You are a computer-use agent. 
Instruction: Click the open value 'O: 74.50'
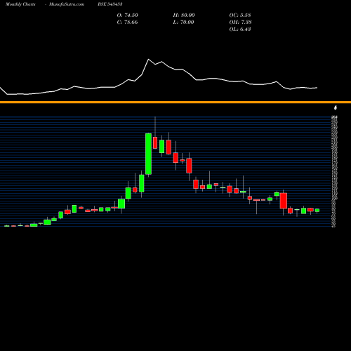pyautogui.click(x=128, y=15)
